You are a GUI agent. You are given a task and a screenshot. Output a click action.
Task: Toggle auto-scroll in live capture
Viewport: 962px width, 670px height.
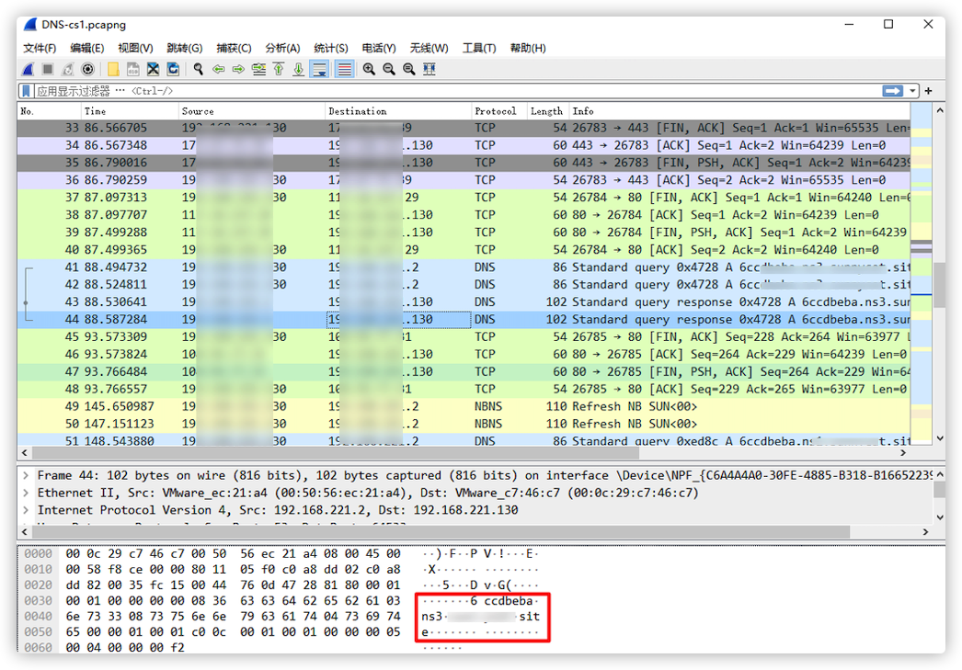point(319,69)
